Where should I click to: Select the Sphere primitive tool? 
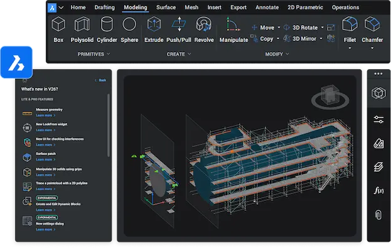tap(129, 30)
